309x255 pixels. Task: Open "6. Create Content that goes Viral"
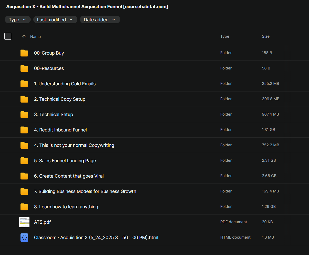[69, 176]
